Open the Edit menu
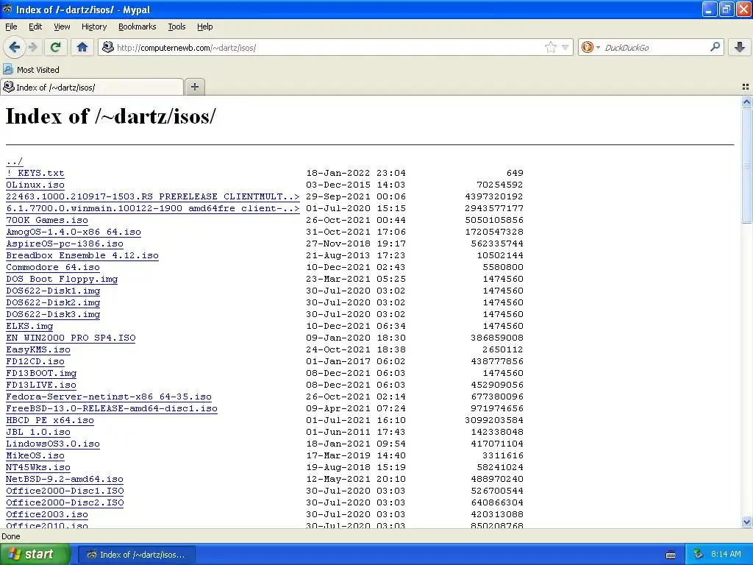The image size is (753, 565). 35,26
